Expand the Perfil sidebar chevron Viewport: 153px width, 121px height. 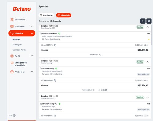[x=32, y=56]
